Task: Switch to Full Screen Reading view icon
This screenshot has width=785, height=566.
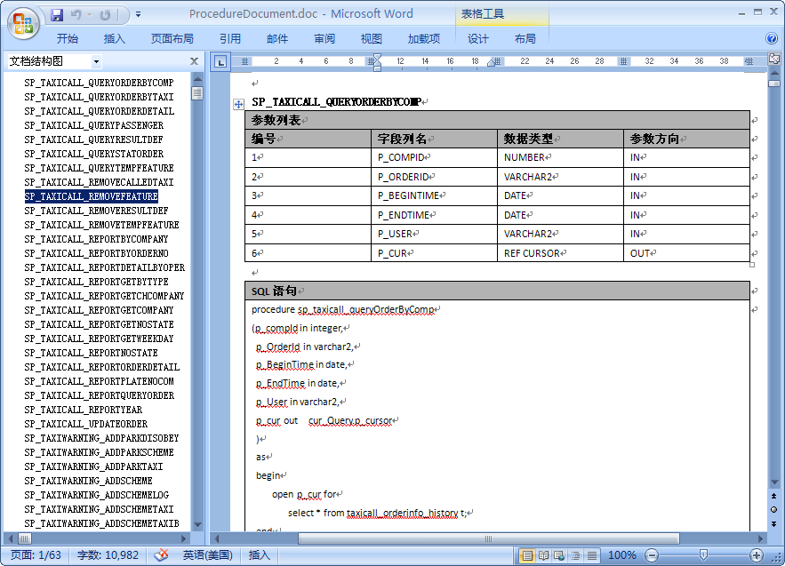Action: pyautogui.click(x=544, y=555)
